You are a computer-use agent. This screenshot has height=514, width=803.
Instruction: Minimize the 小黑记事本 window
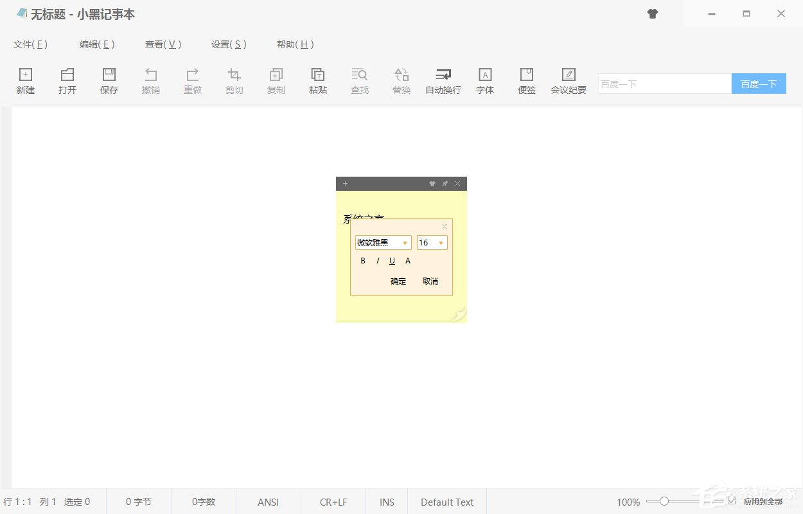click(712, 13)
